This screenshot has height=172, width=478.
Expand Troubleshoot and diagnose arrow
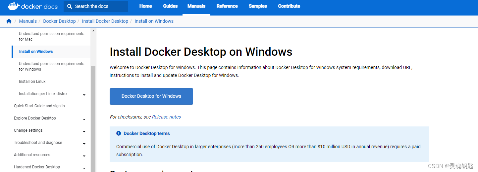pyautogui.click(x=84, y=144)
